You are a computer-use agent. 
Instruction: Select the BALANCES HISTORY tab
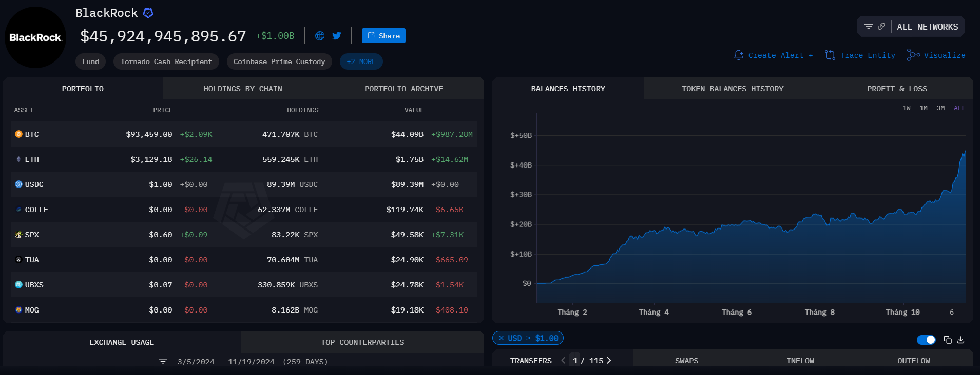(x=568, y=89)
